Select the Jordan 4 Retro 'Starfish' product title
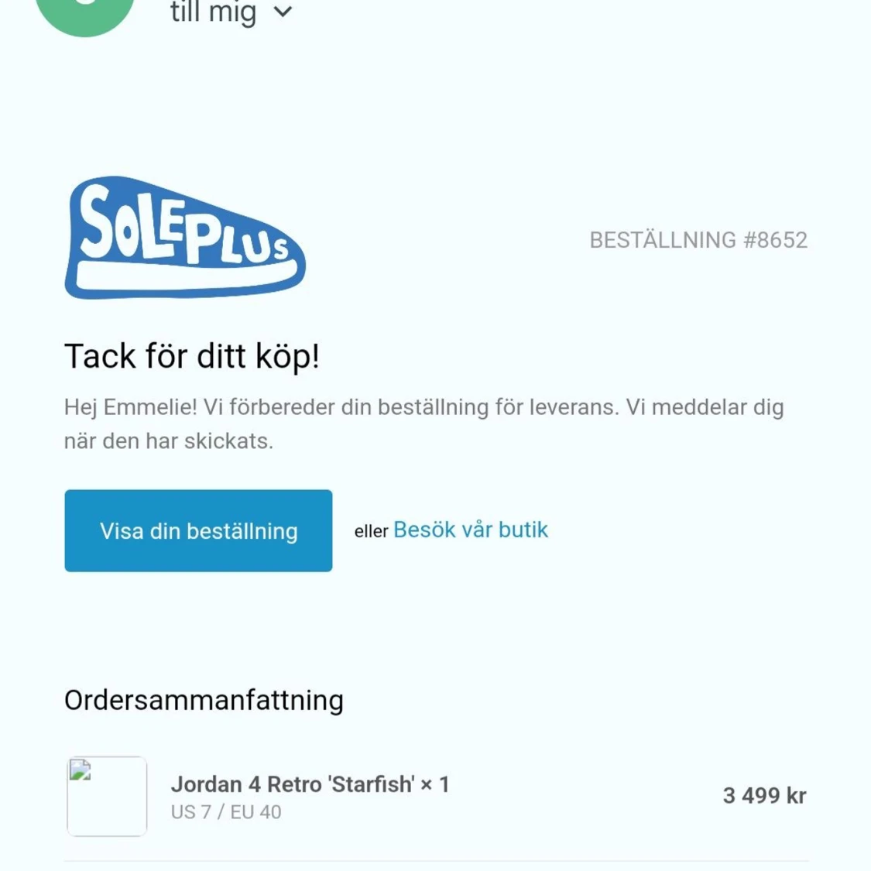The image size is (871, 871). tap(310, 784)
